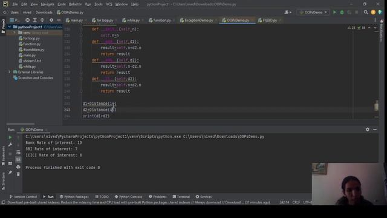Click the print icon in Run console
This screenshot has height=218, width=387.
[18, 167]
